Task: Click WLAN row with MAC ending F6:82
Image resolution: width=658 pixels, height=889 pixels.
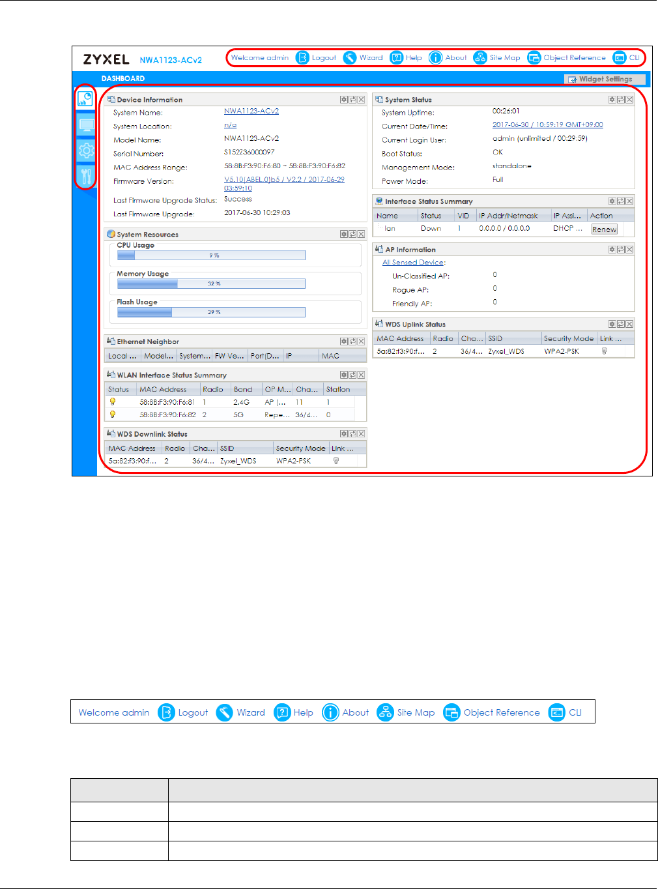Action: pos(231,415)
